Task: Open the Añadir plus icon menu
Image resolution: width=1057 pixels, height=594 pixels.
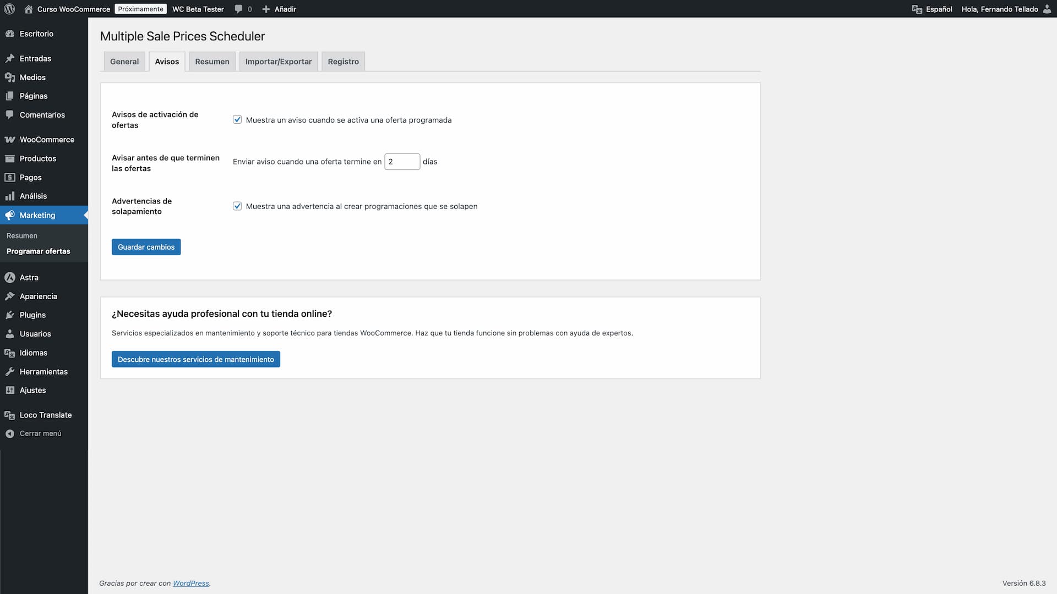Action: pos(266,9)
